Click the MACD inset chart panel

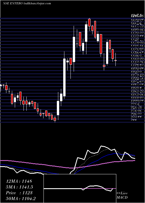point(80,188)
